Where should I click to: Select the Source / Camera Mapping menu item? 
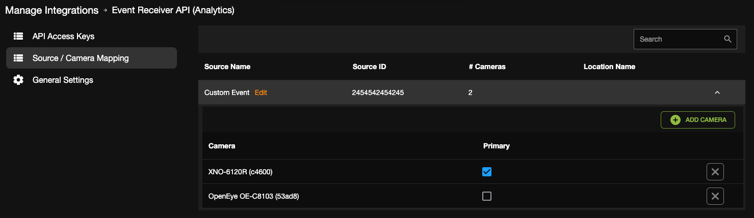coord(92,58)
